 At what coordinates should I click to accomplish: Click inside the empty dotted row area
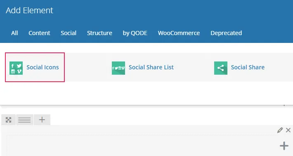click(x=142, y=145)
